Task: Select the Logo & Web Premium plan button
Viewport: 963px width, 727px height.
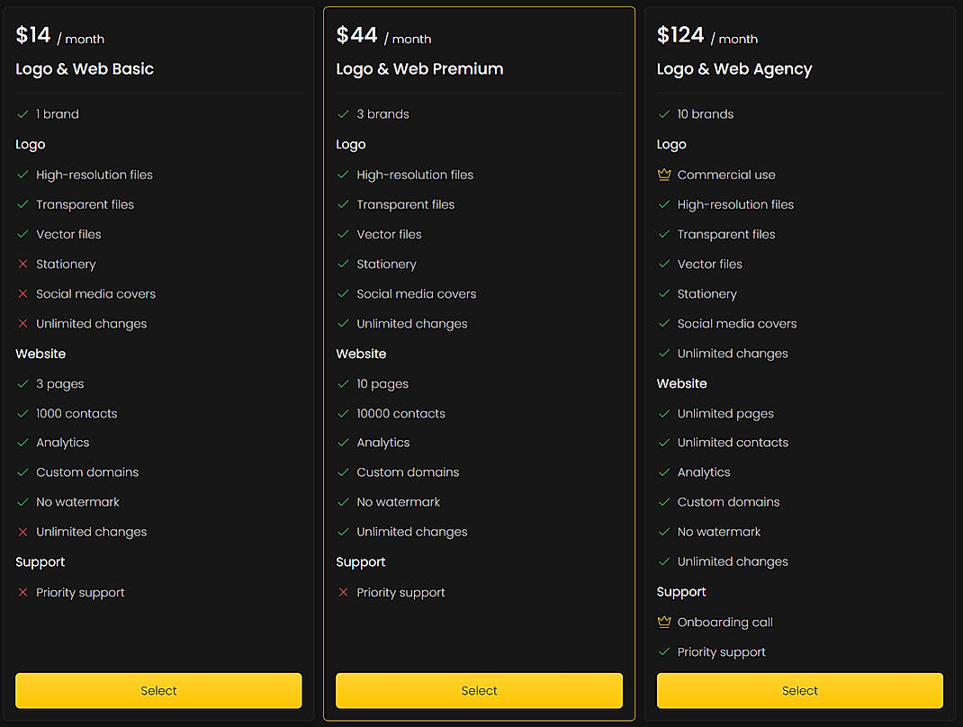Action: [x=479, y=690]
